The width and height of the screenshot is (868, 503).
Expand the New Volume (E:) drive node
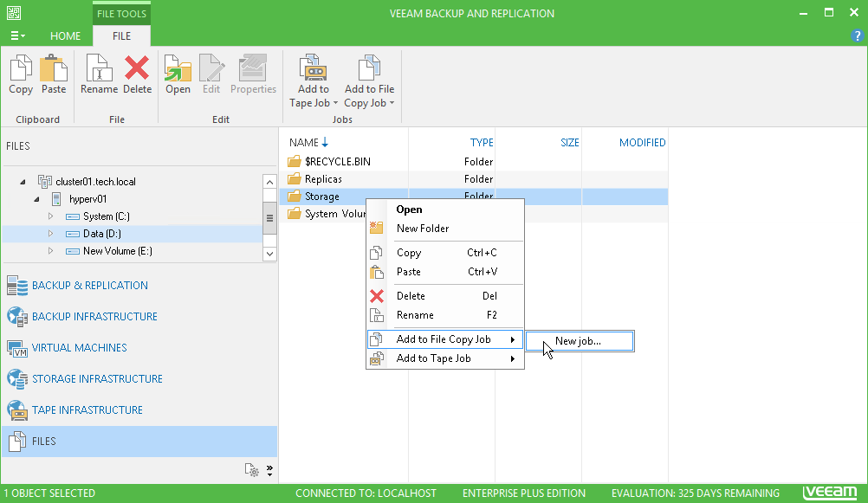pyautogui.click(x=50, y=251)
